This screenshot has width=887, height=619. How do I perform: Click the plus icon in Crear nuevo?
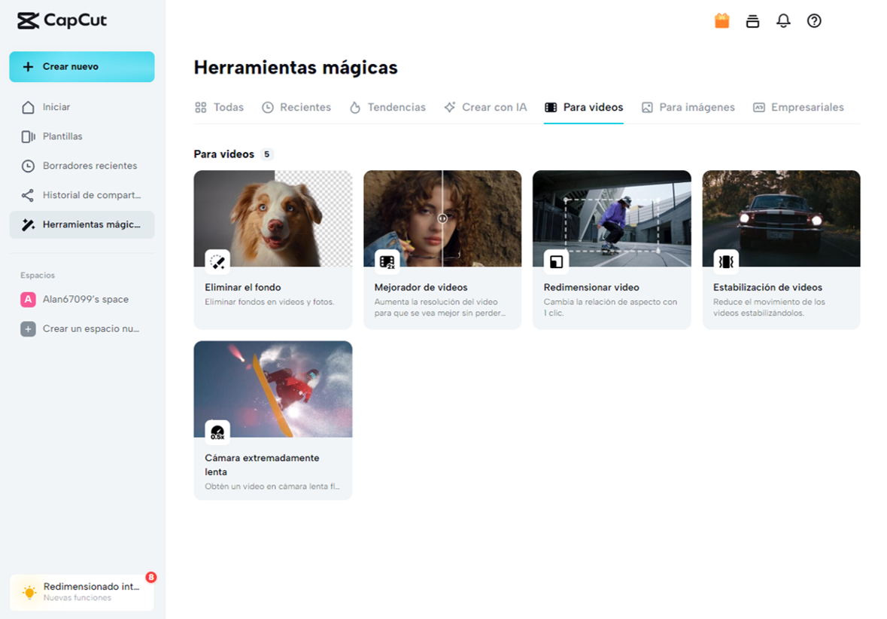(28, 67)
